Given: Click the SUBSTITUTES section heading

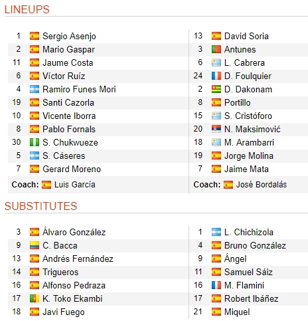Looking at the screenshot, I should pyautogui.click(x=41, y=206).
